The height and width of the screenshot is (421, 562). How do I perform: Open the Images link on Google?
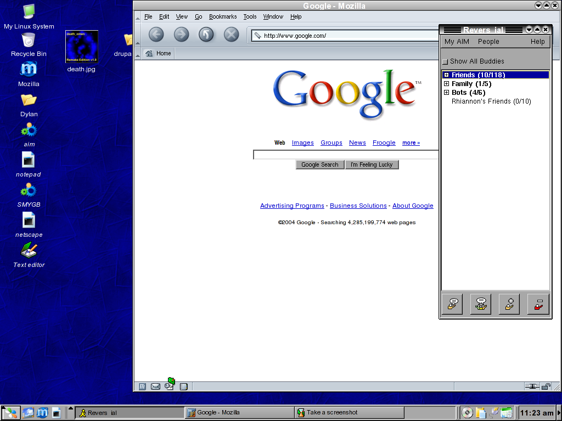tap(303, 143)
